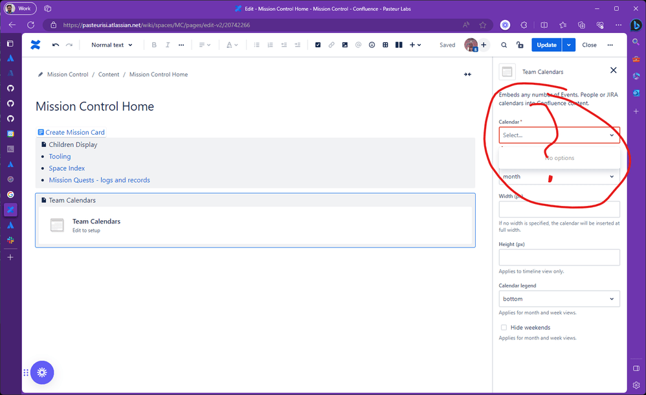Open the emoji picker in the toolbar
This screenshot has height=395, width=646.
pyautogui.click(x=372, y=45)
